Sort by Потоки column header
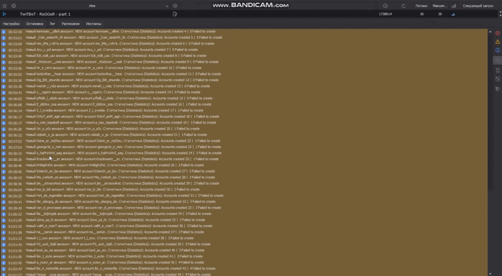The height and width of the screenshot is (276, 502). [x=421, y=6]
